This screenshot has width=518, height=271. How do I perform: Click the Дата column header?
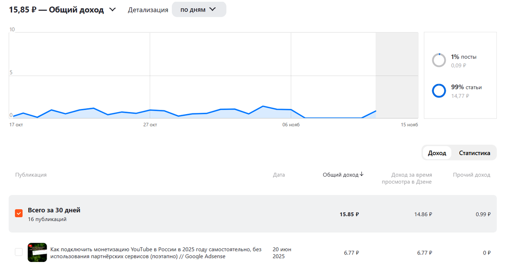(279, 174)
